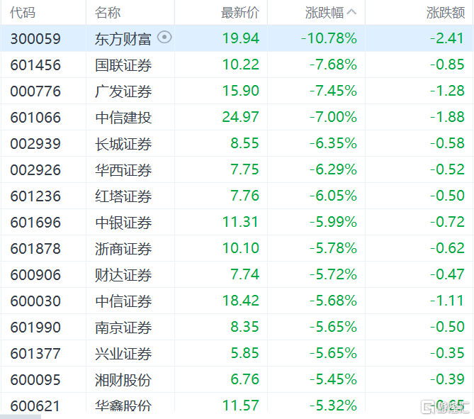Sort by 最新价 column header

pos(240,13)
